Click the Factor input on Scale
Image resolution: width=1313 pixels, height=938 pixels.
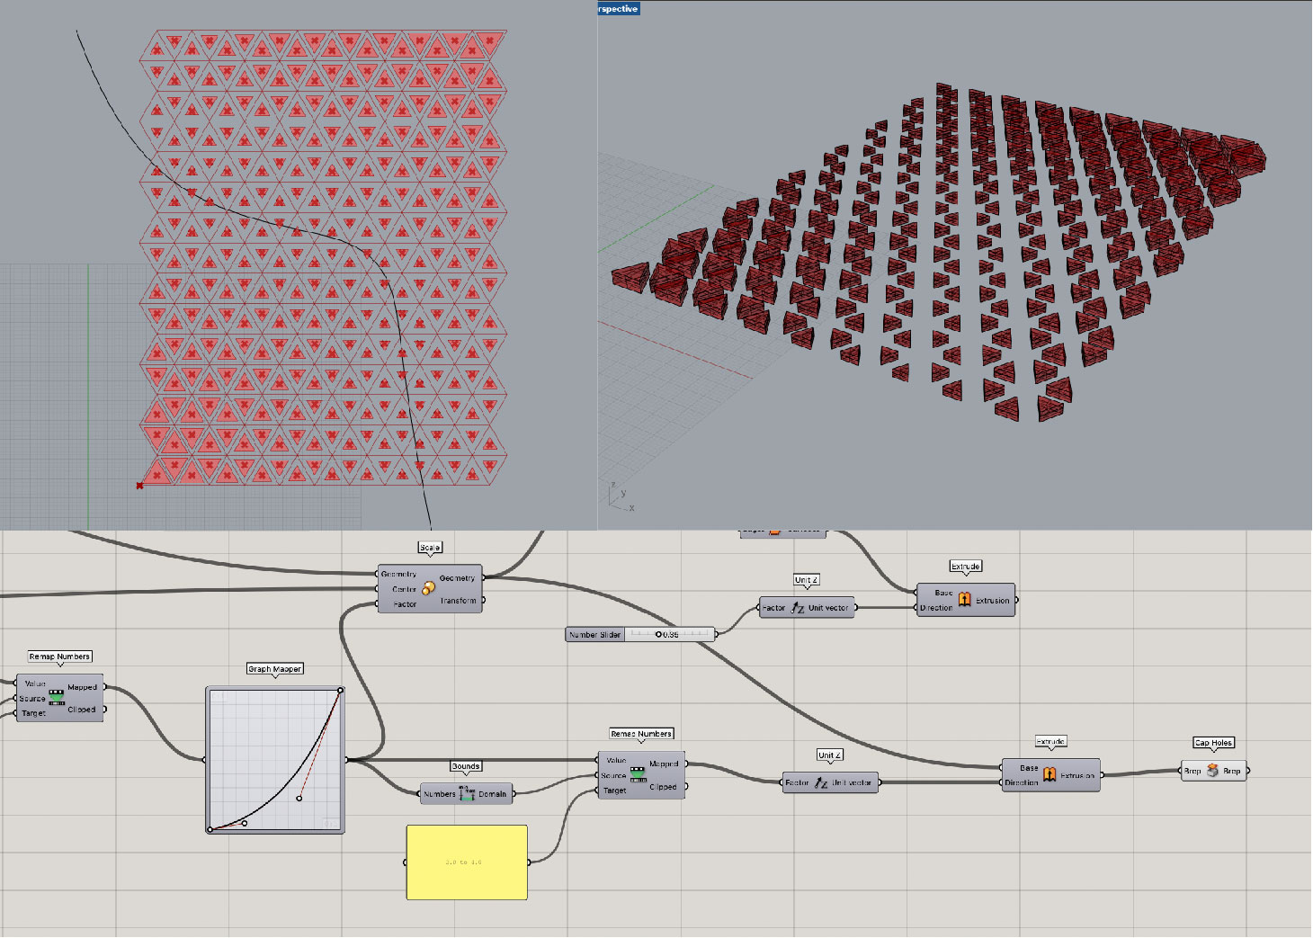pyautogui.click(x=405, y=604)
